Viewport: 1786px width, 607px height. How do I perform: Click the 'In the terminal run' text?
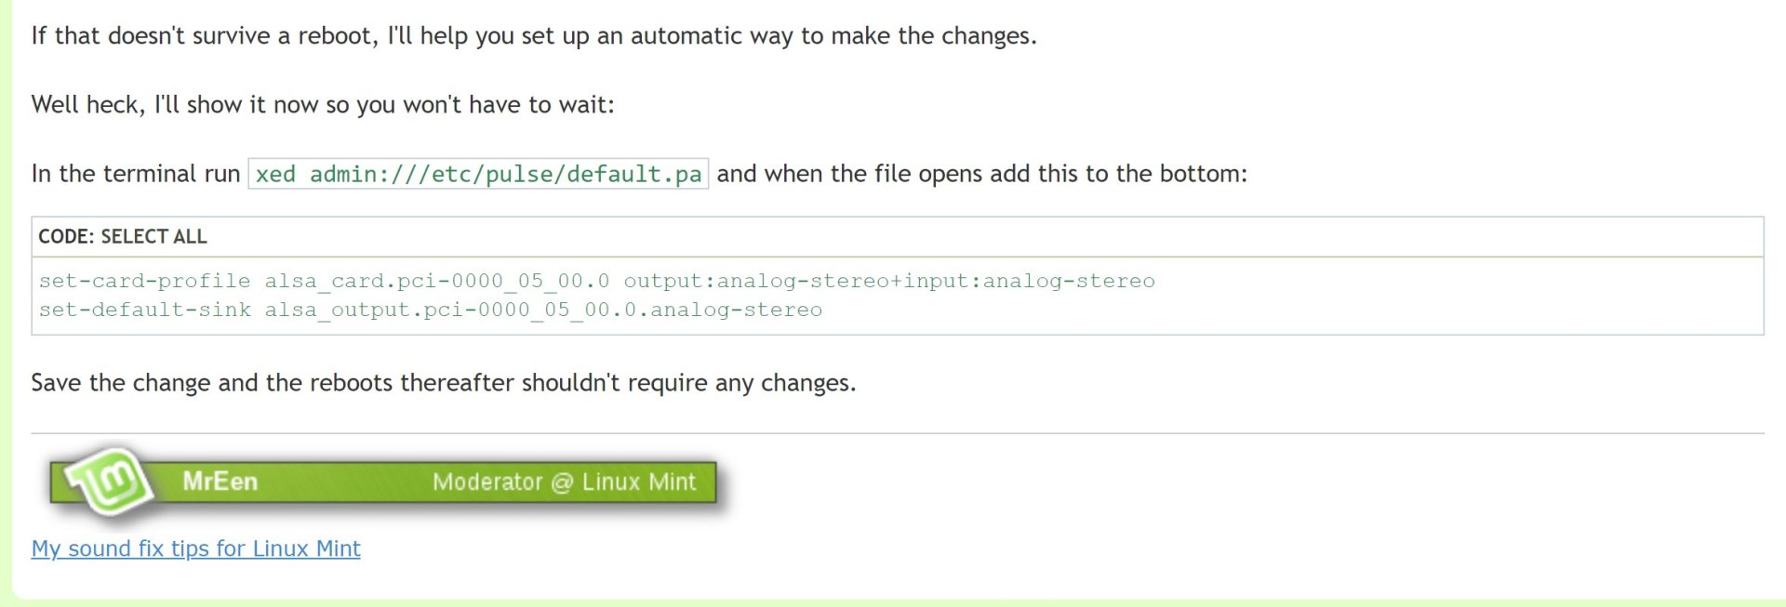pyautogui.click(x=136, y=174)
